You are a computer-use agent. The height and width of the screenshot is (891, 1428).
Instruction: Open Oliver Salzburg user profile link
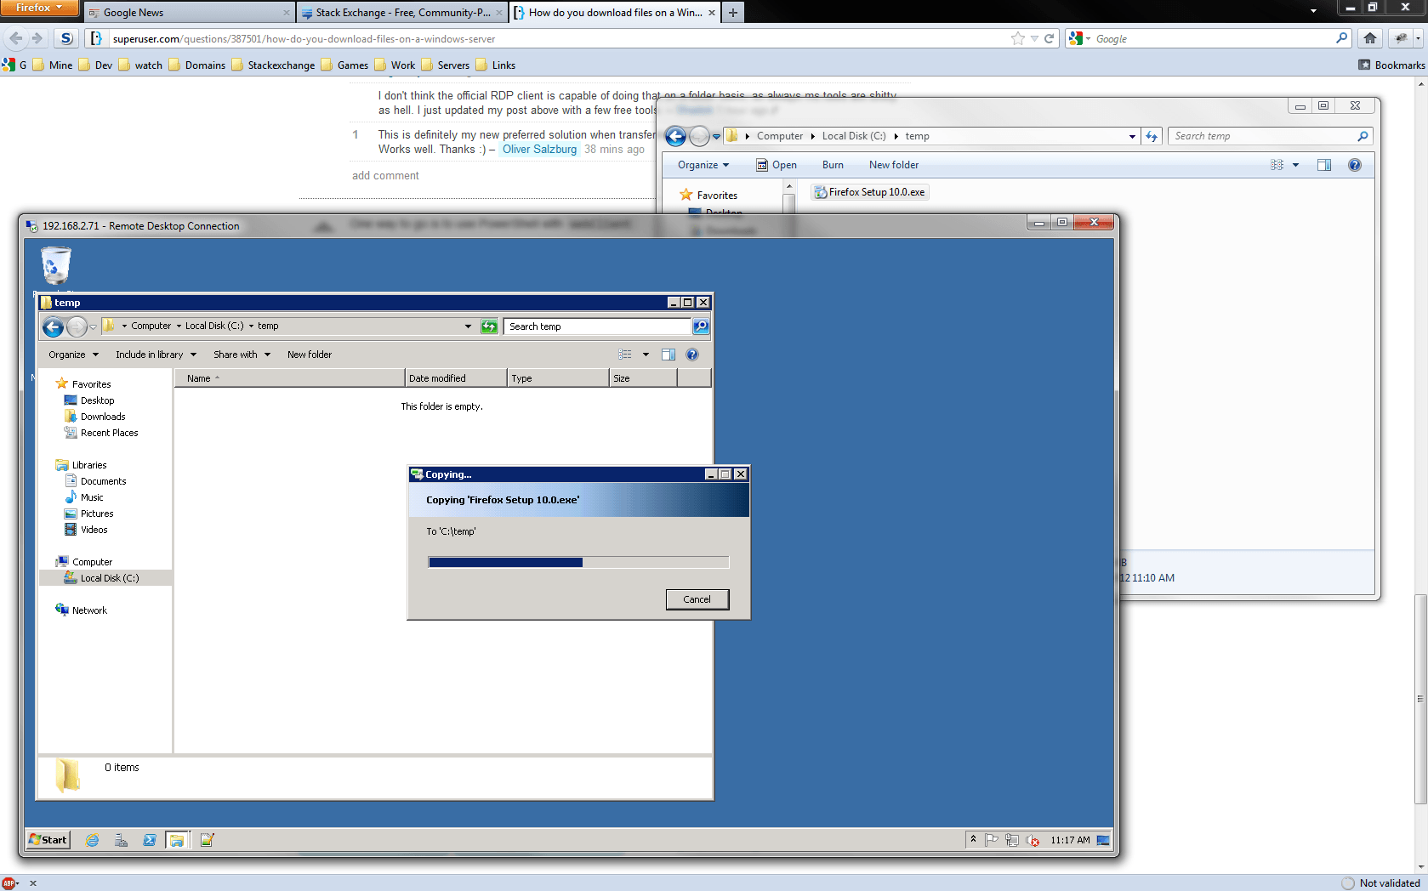pos(539,150)
